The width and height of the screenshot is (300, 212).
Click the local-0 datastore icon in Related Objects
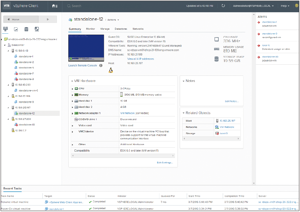tap(217, 133)
